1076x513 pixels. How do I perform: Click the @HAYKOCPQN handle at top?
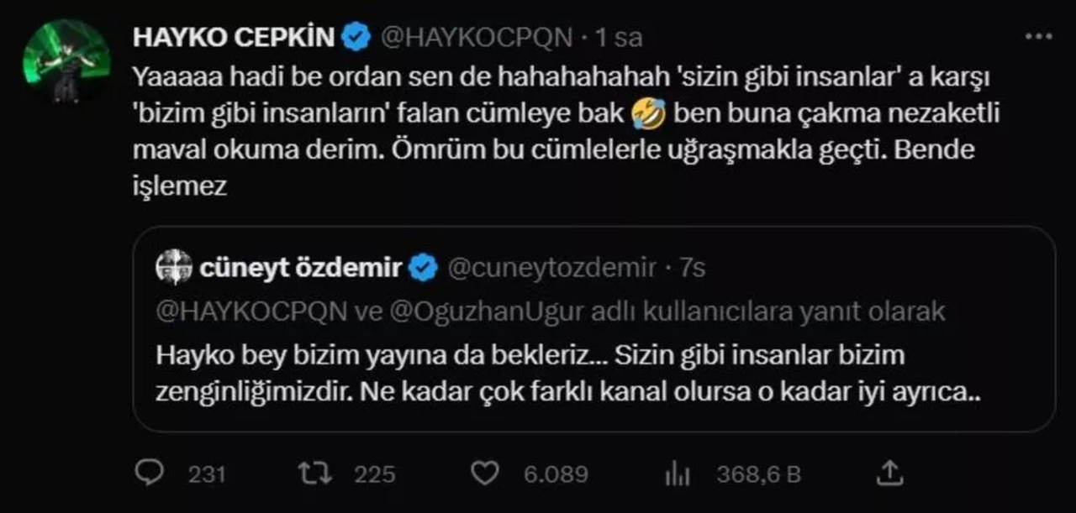pos(477,38)
